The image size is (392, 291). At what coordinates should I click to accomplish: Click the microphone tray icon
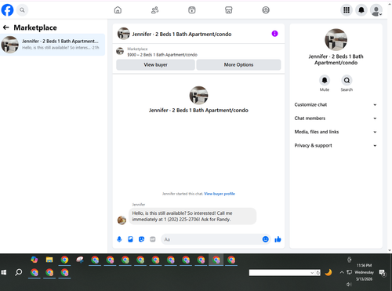point(349,260)
